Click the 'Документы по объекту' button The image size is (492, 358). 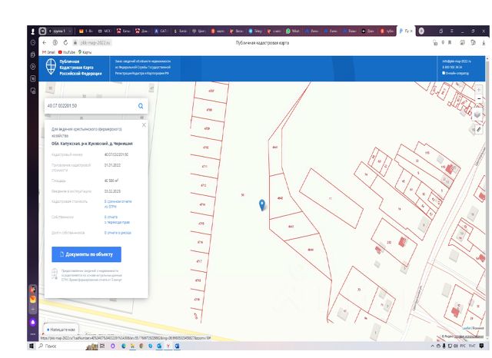pos(86,254)
